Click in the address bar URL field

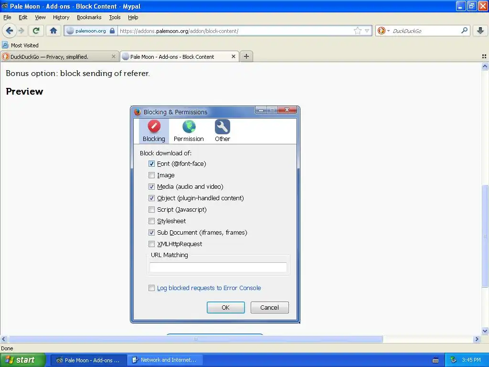tap(236, 31)
